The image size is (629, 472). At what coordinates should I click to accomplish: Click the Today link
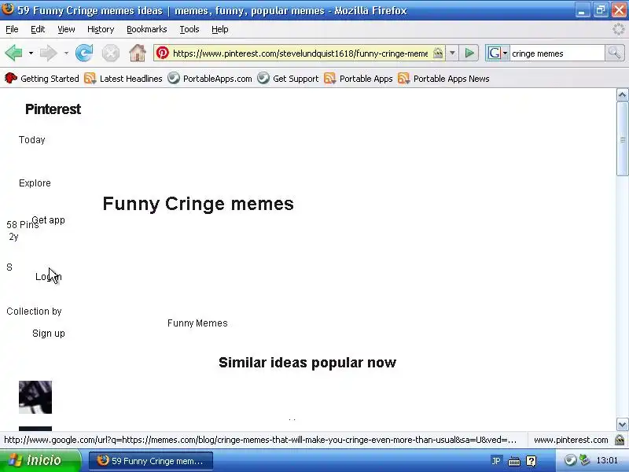(31, 140)
